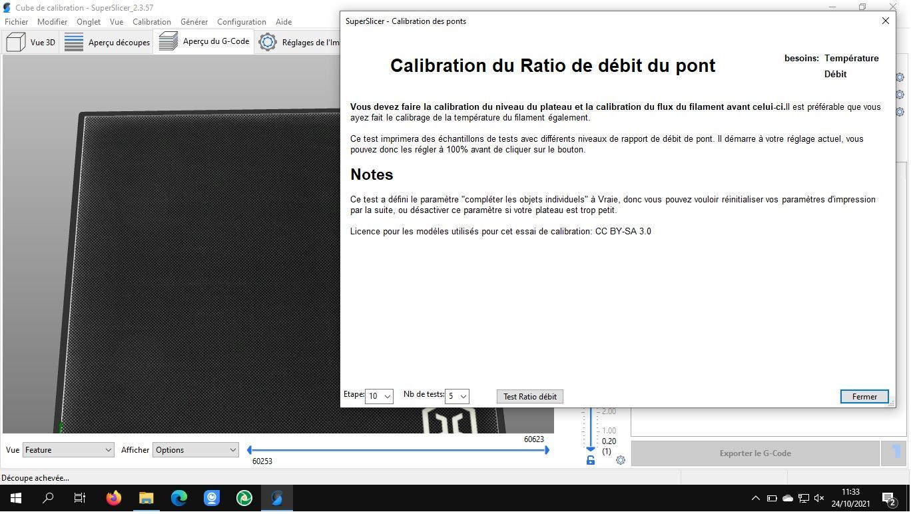Click the 0.20 layer height label
911x514 pixels.
click(609, 441)
